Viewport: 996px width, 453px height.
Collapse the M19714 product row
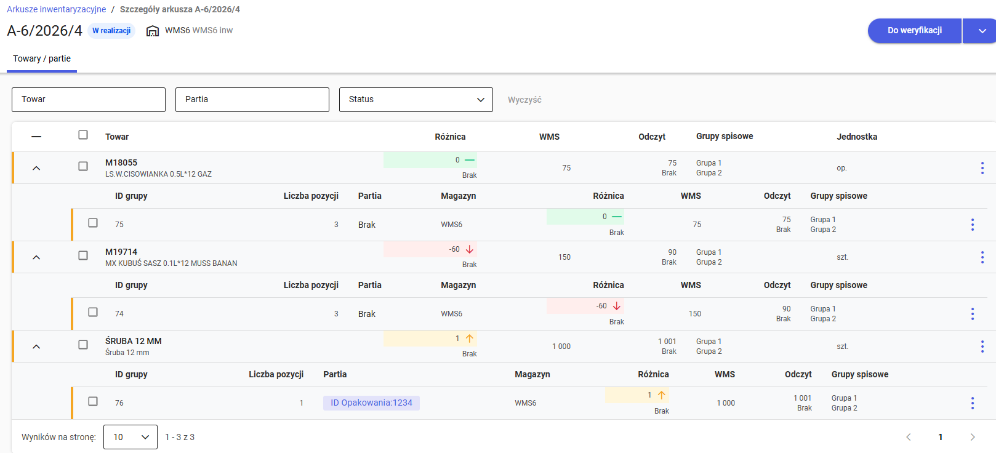click(36, 257)
